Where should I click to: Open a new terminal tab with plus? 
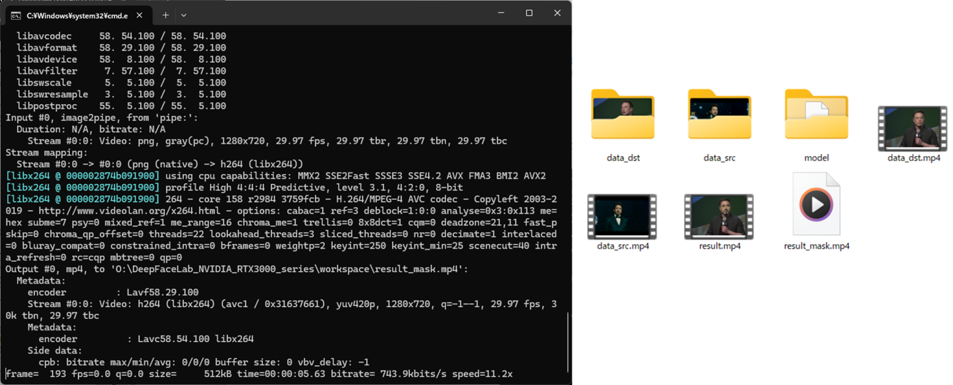click(x=165, y=15)
